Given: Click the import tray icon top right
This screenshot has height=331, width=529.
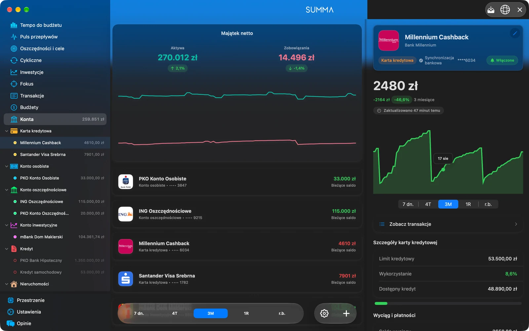Looking at the screenshot, I should (491, 10).
